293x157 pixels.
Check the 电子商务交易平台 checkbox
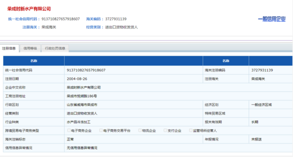pyautogui.click(x=101, y=130)
